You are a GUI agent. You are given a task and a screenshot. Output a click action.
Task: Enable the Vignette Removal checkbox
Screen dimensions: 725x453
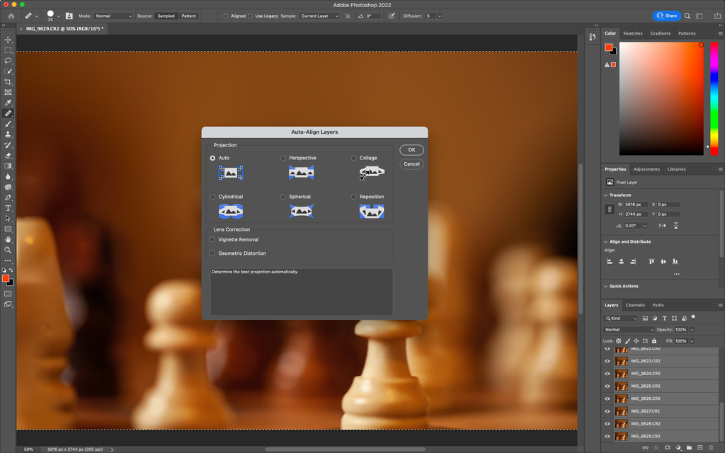tap(212, 240)
